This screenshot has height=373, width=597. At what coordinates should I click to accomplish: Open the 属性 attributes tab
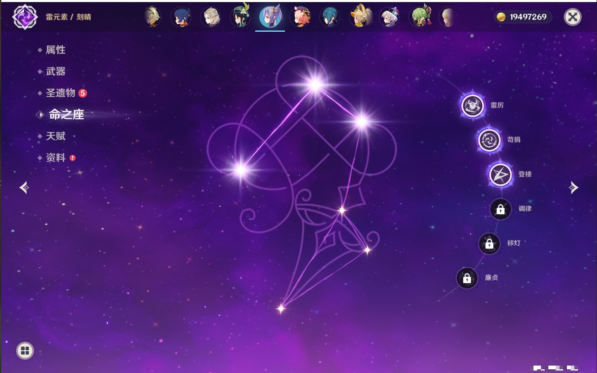pos(55,50)
